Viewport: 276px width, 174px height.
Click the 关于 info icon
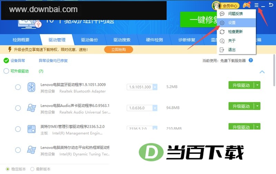[222, 41]
